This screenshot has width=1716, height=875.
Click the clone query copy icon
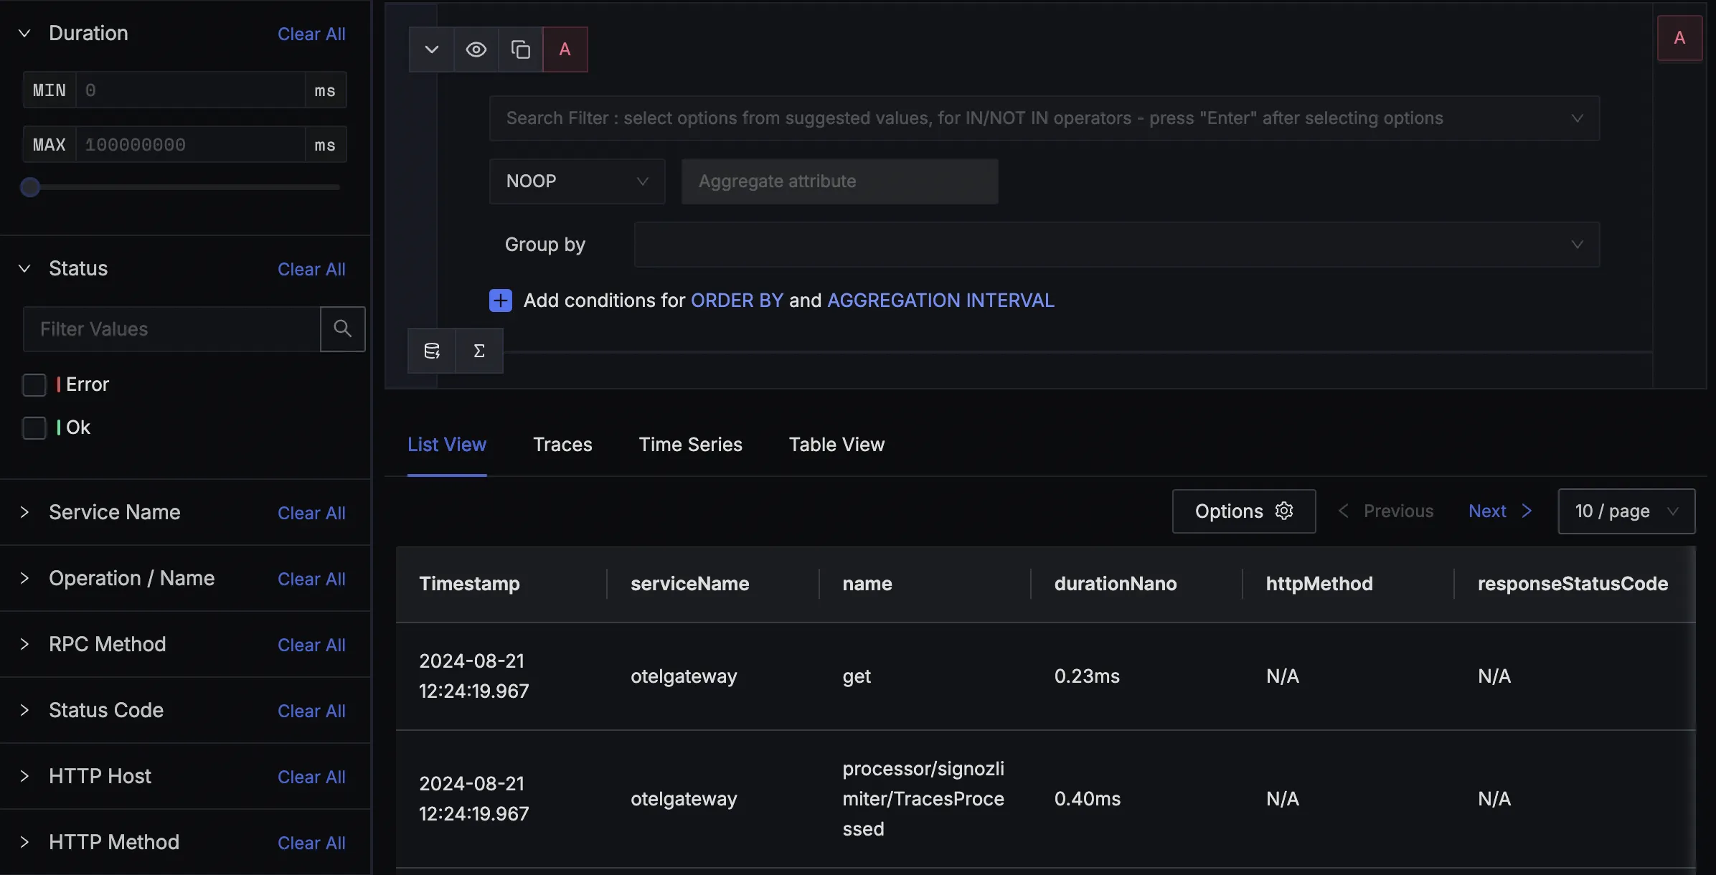click(520, 49)
